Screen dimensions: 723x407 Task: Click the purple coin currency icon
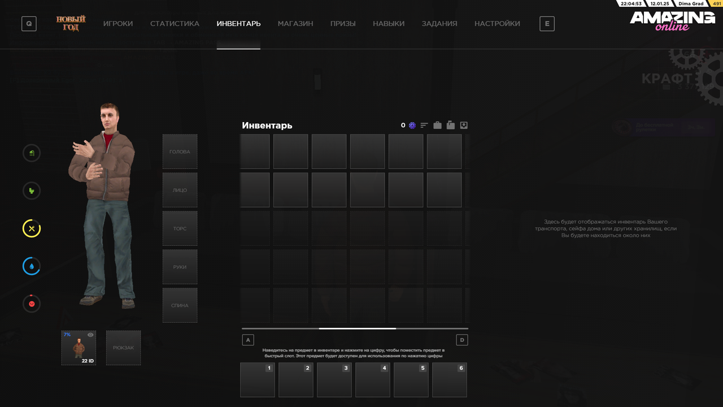click(x=412, y=125)
